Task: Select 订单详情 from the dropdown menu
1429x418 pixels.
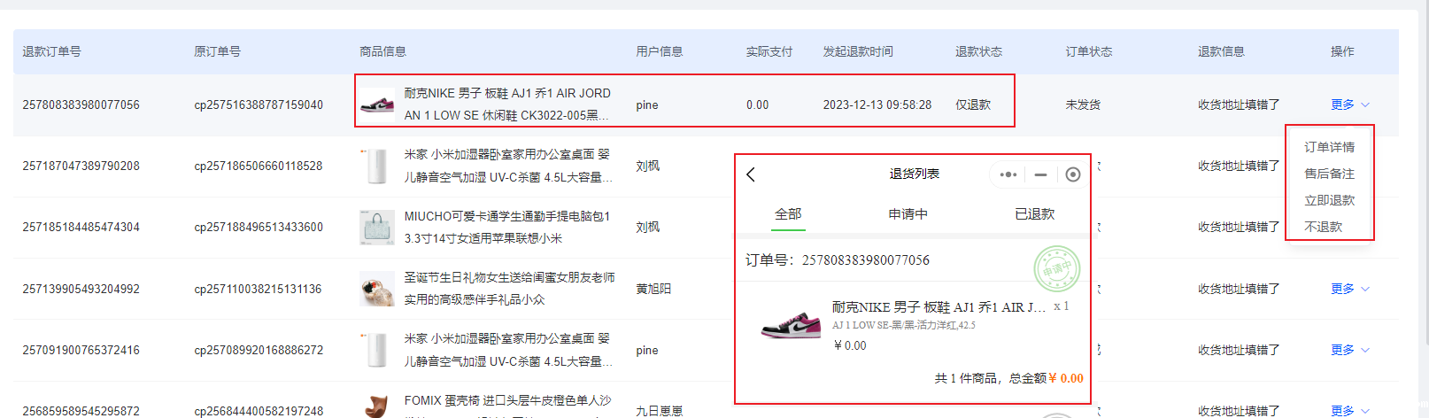Action: pyautogui.click(x=1329, y=147)
